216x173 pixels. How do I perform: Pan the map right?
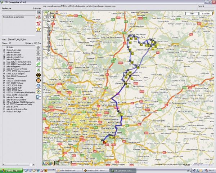click(51, 17)
